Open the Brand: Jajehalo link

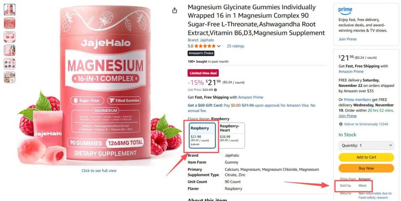[x=201, y=40]
